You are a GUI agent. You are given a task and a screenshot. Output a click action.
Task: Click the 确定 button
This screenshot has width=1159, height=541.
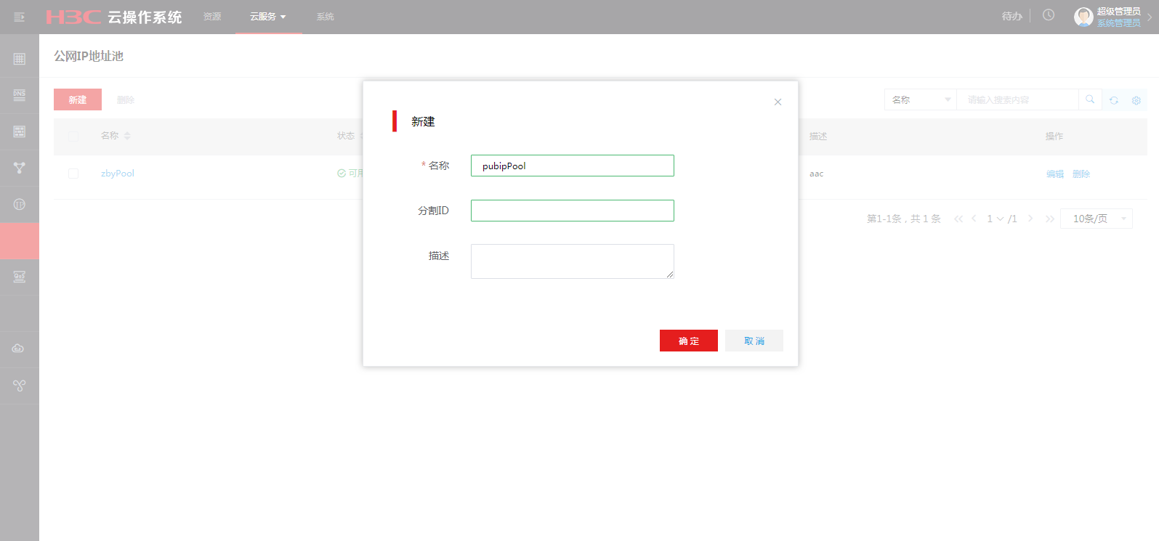pyautogui.click(x=688, y=341)
